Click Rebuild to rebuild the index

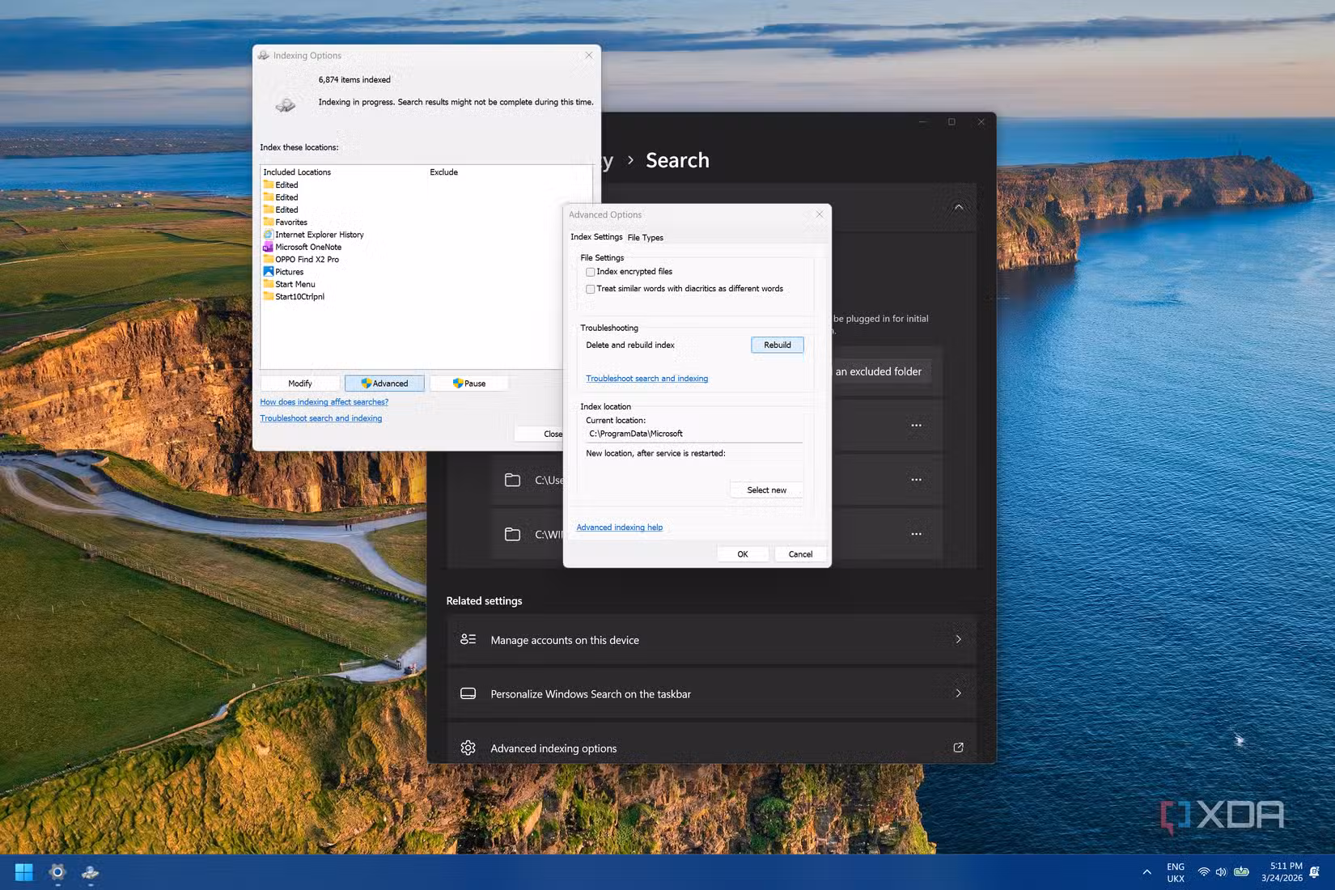(x=778, y=345)
